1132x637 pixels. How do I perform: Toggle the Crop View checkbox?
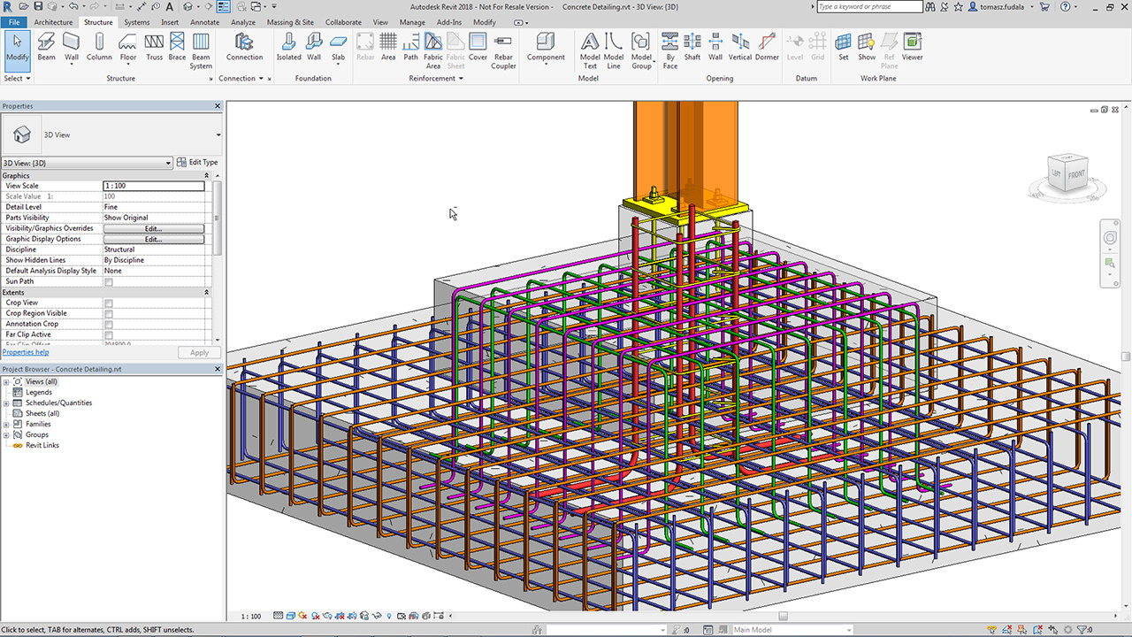[109, 303]
